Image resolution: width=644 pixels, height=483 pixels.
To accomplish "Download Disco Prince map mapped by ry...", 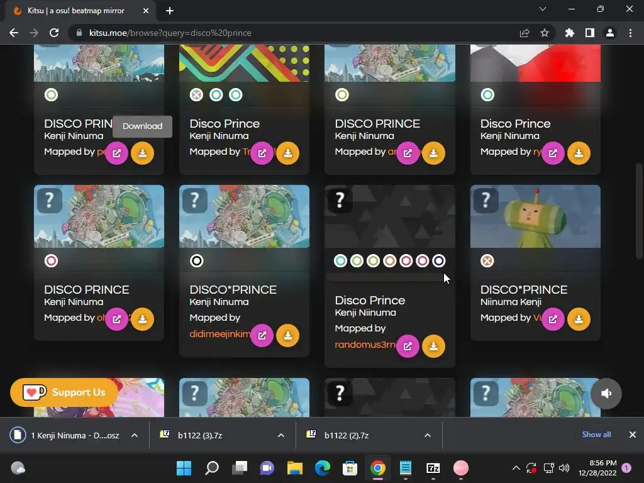I will click(x=579, y=153).
